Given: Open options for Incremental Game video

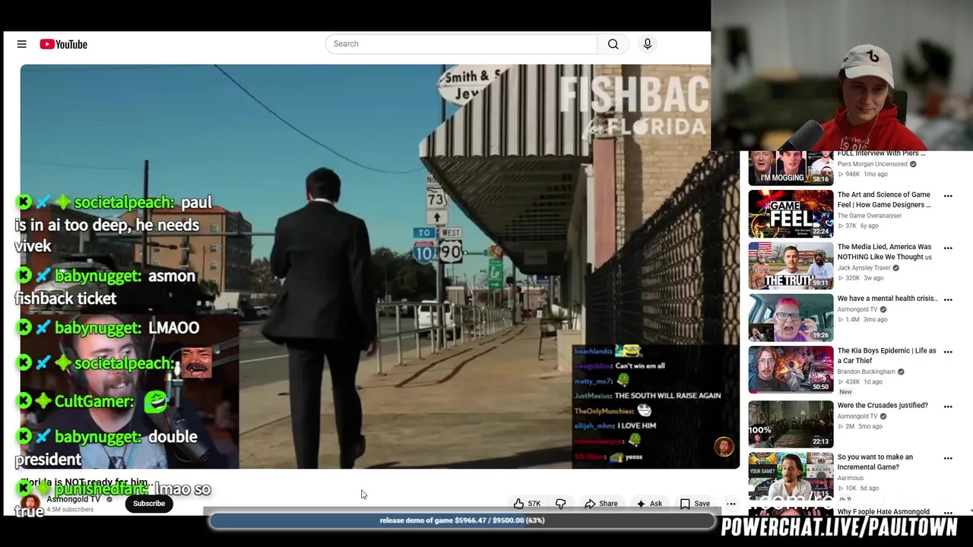Looking at the screenshot, I should coord(948,459).
